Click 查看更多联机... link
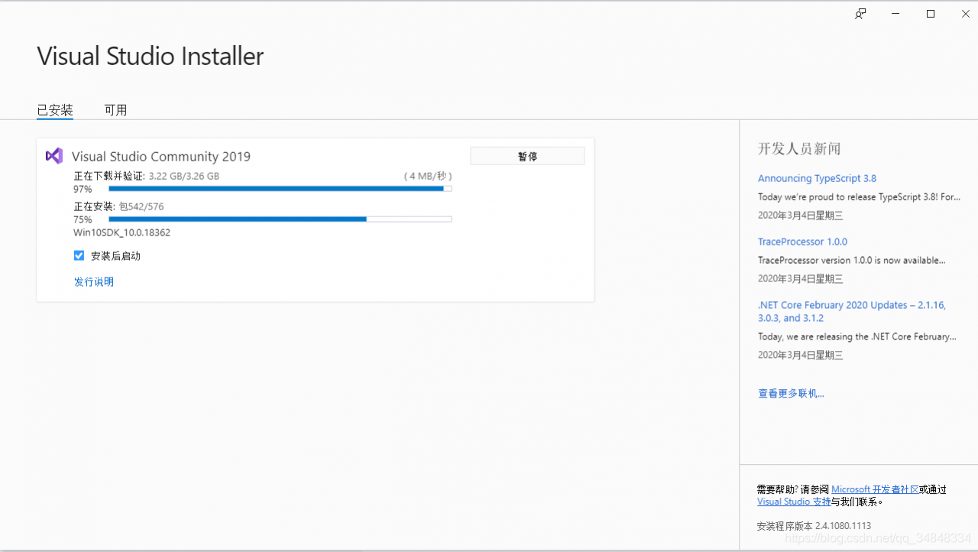978x552 pixels. [791, 393]
